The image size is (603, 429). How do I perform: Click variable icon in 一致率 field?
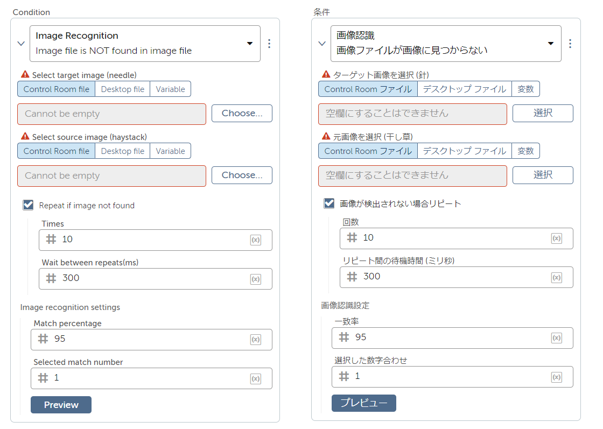pyautogui.click(x=557, y=338)
